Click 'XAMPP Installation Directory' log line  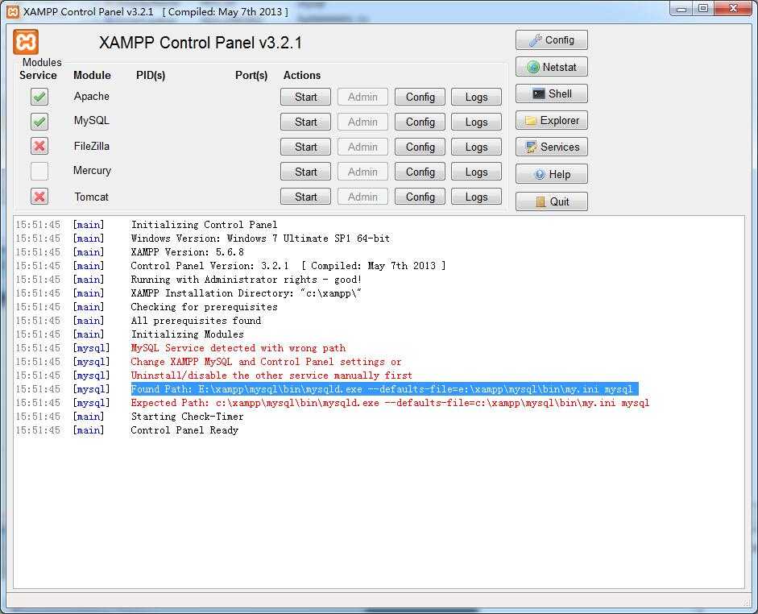pyautogui.click(x=246, y=293)
